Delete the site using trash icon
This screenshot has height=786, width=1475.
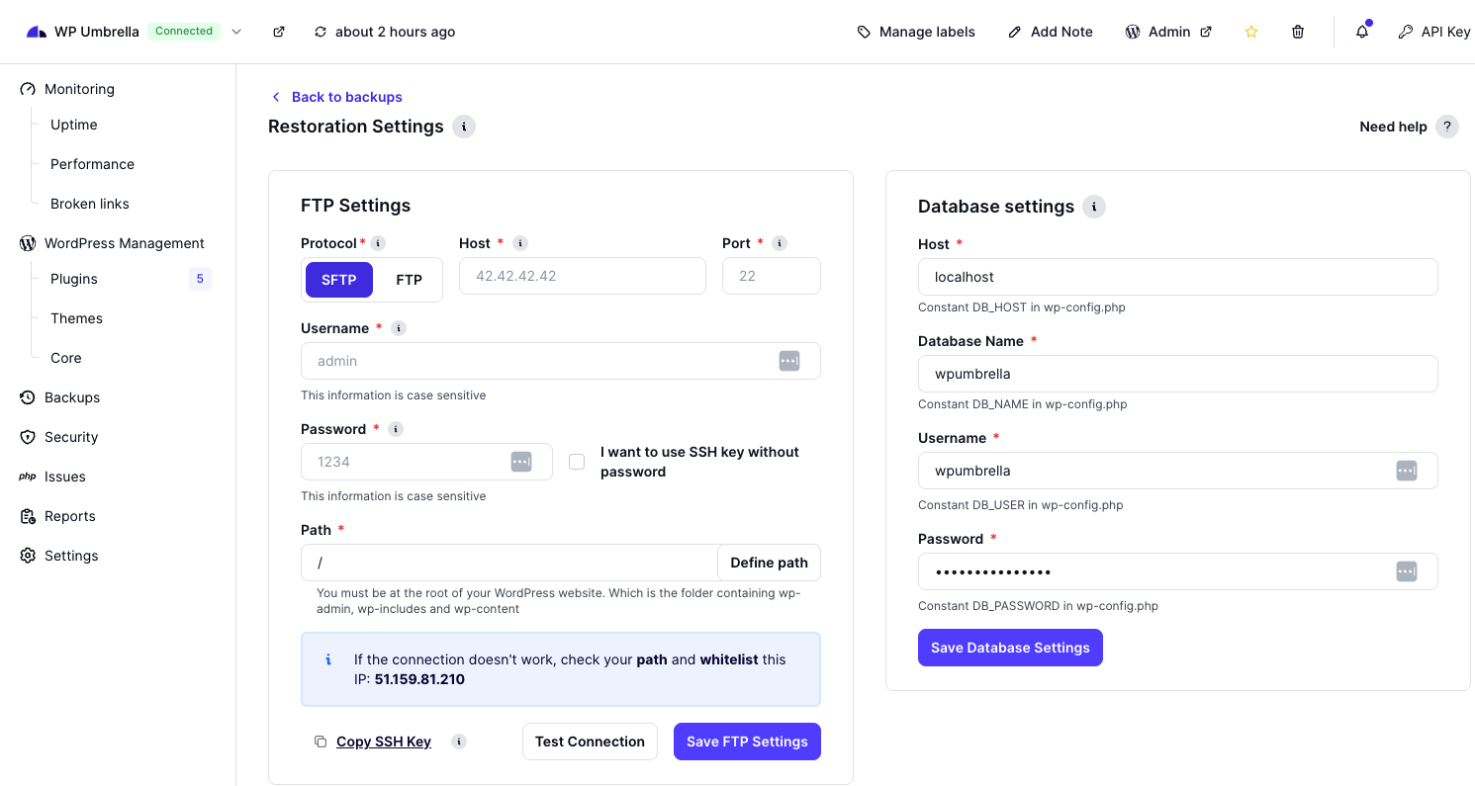(x=1298, y=32)
